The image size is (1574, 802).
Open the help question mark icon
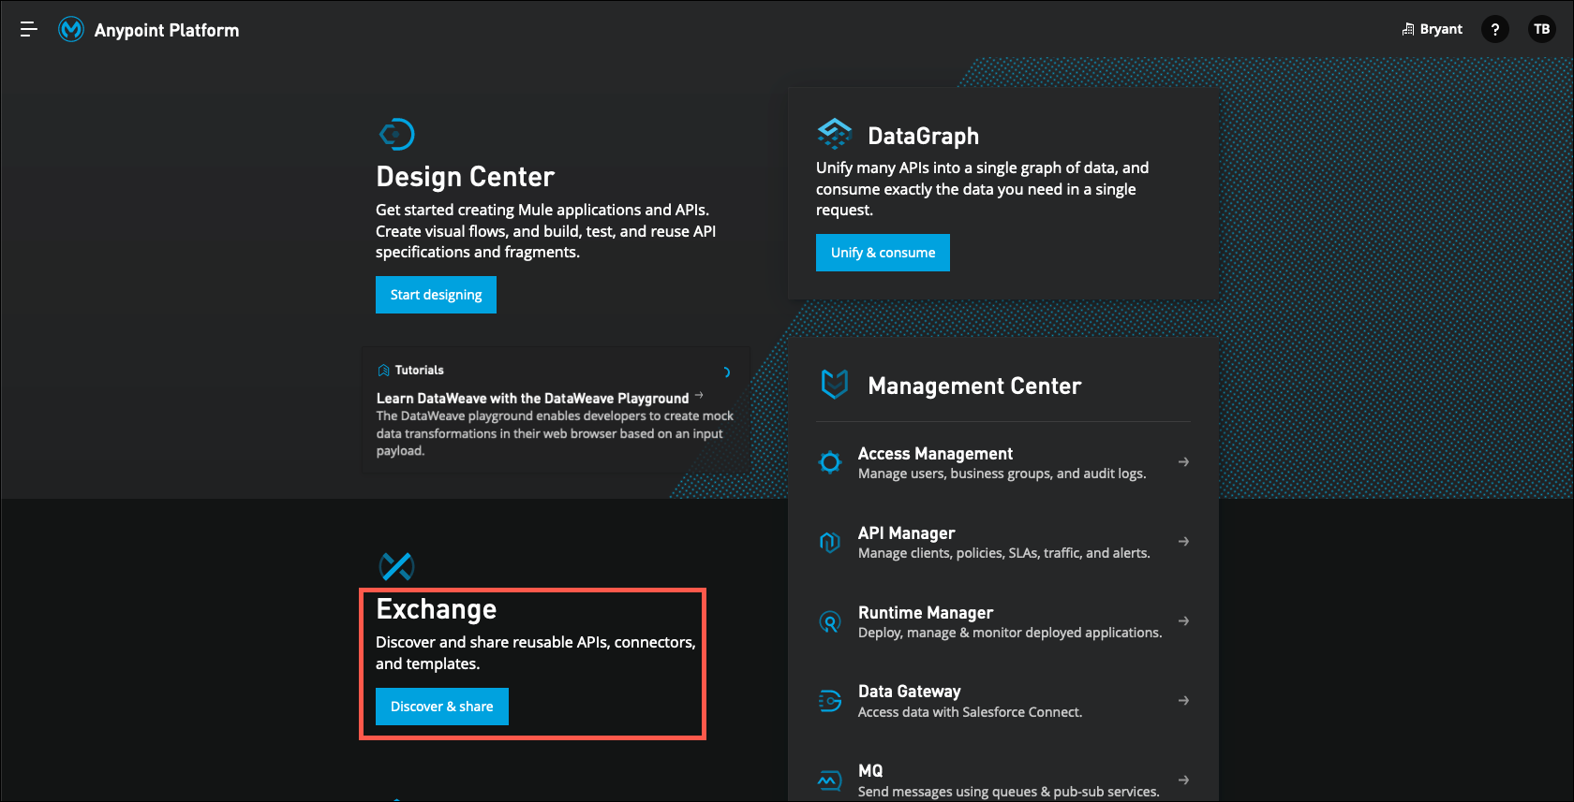pos(1495,29)
